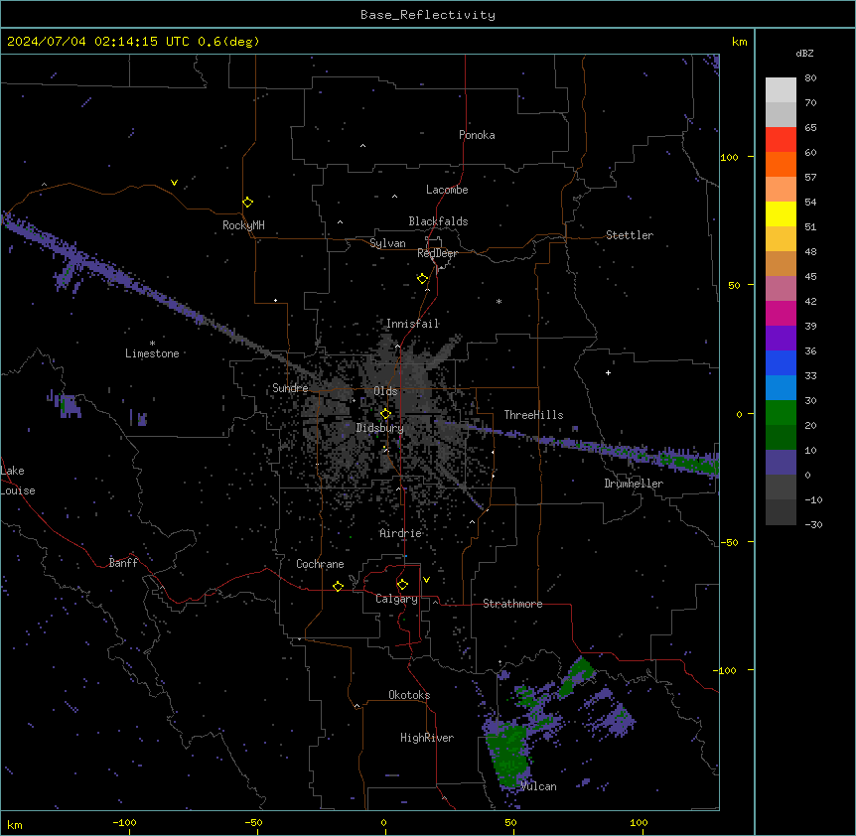Viewport: 856px width, 836px height.
Task: Select the ThreeHills label
Action: [x=533, y=415]
